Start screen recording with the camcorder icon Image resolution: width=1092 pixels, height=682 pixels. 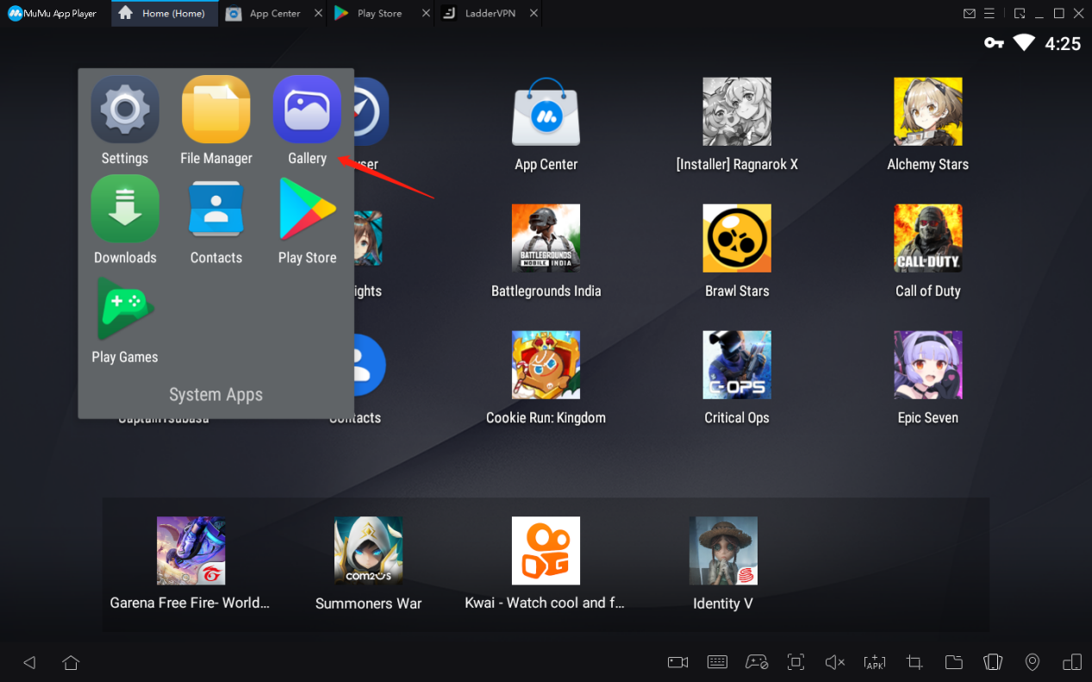(x=677, y=662)
